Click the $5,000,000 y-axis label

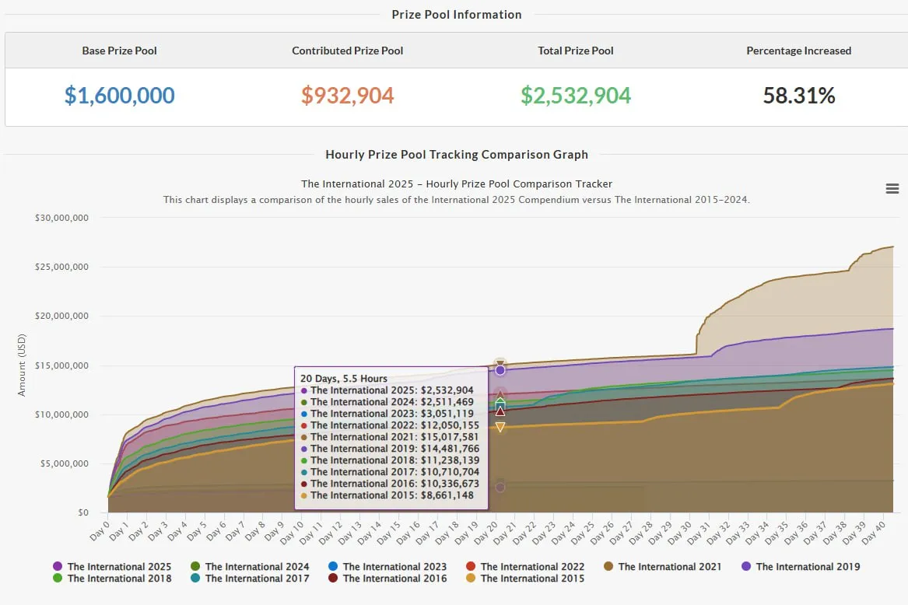(x=64, y=463)
